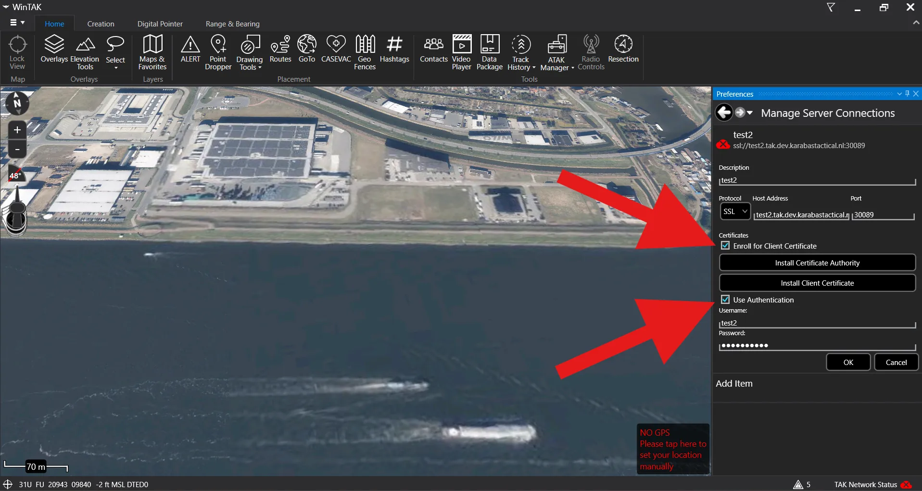922x491 pixels.
Task: Expand the ATAK Manager dropdown arrow
Action: pyautogui.click(x=572, y=68)
